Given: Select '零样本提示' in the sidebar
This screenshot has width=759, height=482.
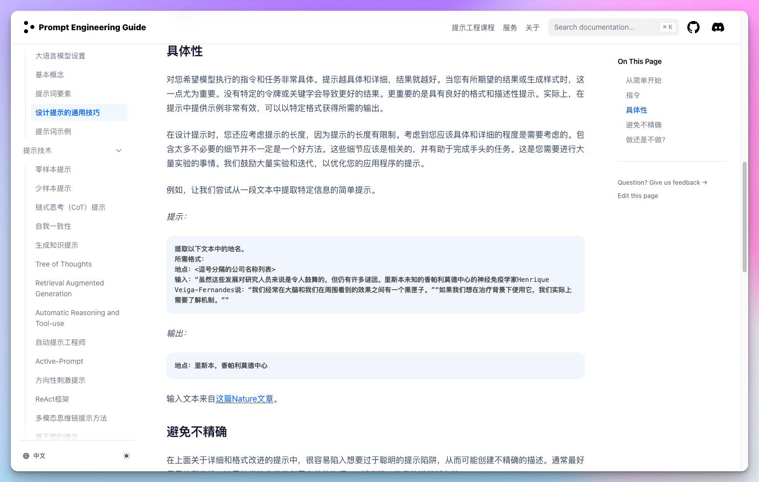Looking at the screenshot, I should (x=53, y=169).
